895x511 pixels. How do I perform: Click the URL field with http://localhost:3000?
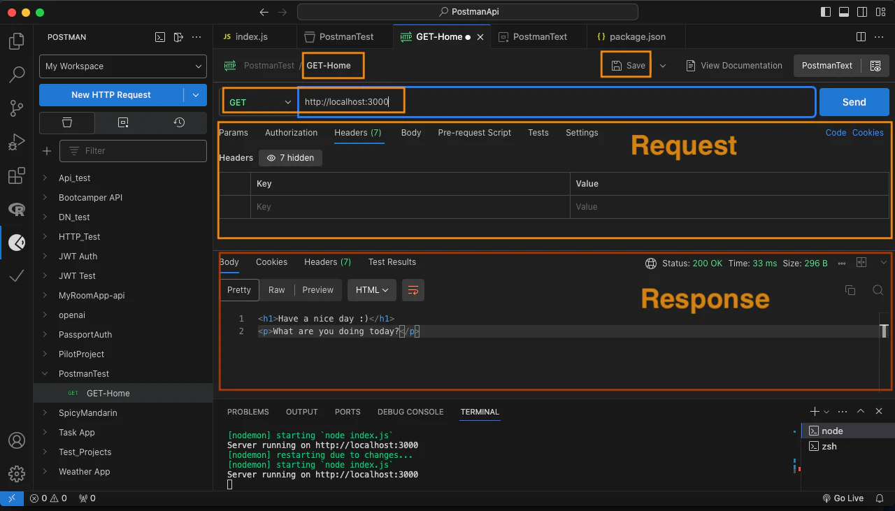(x=557, y=102)
